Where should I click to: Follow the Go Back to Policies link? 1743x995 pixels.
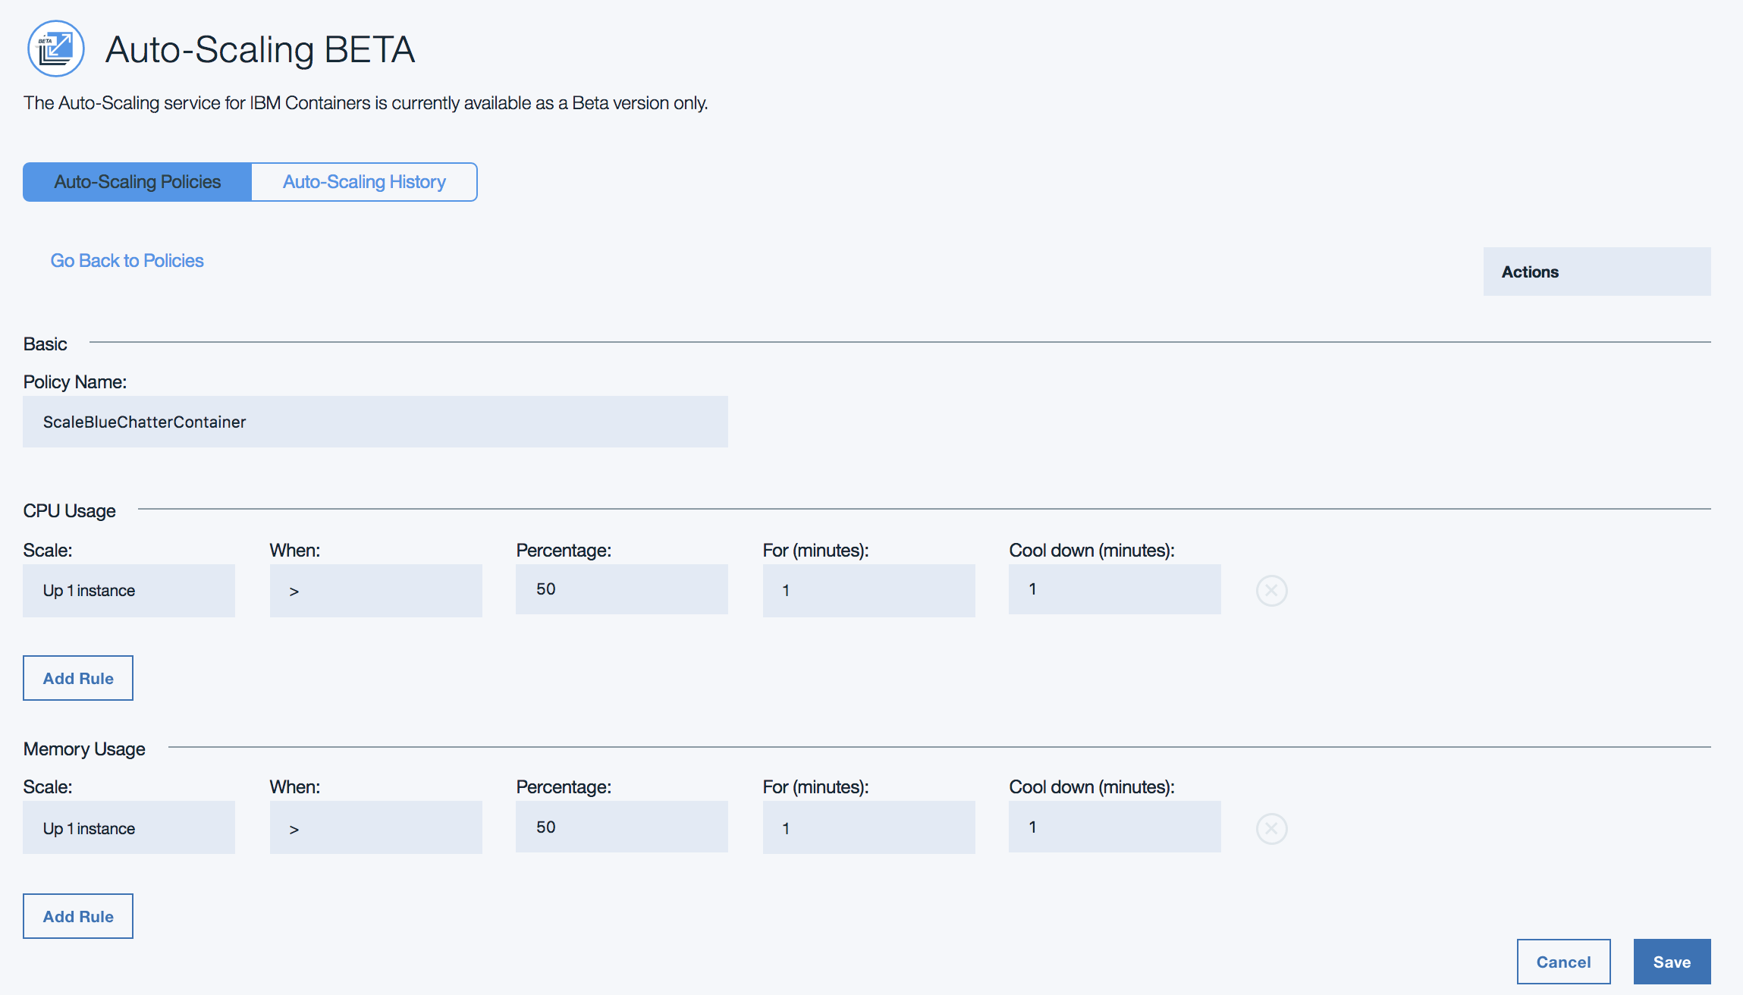(x=127, y=261)
